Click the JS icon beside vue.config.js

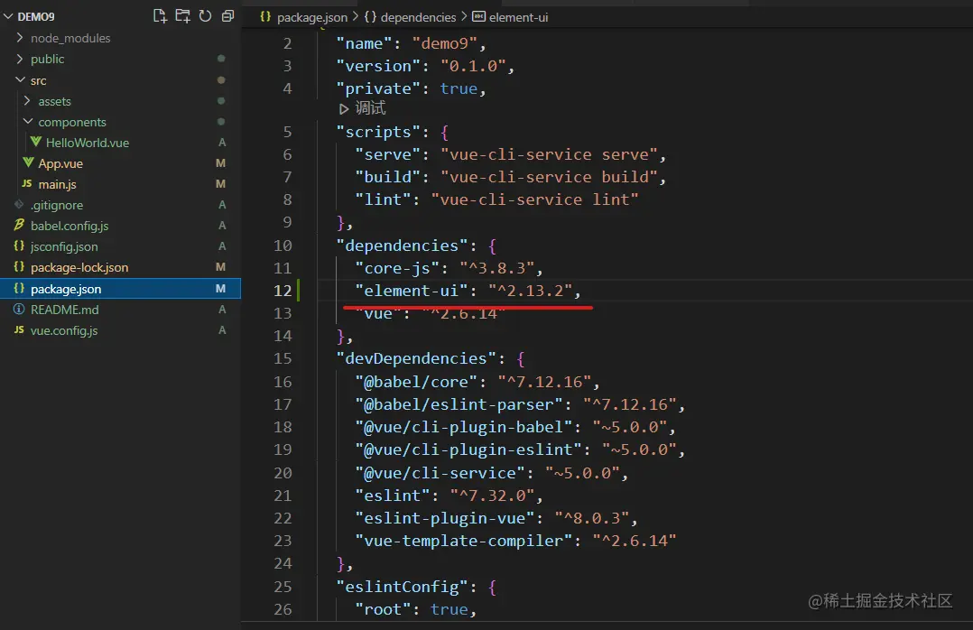tap(19, 329)
